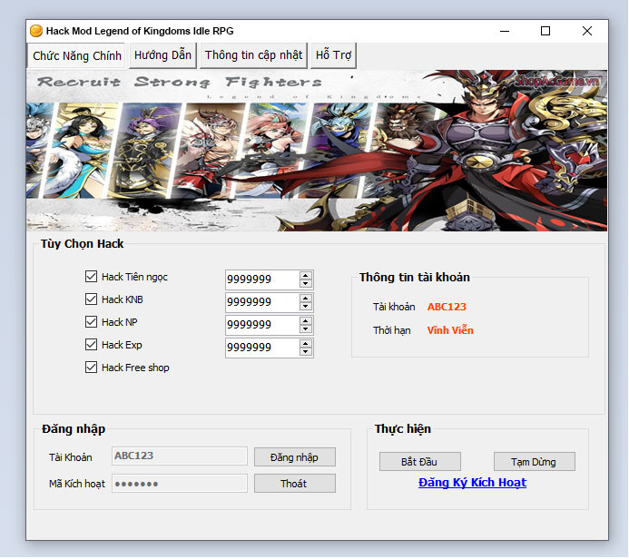
Task: Decrease the Hack KNB value with down arrow
Action: (306, 307)
